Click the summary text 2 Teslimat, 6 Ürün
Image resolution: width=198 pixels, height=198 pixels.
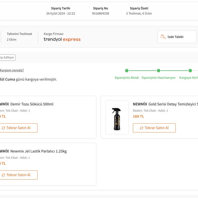pyautogui.click(x=139, y=13)
